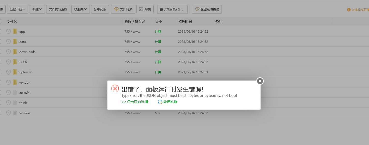Tick the checkbox for vendor row
The image size is (369, 145).
[0, 82]
